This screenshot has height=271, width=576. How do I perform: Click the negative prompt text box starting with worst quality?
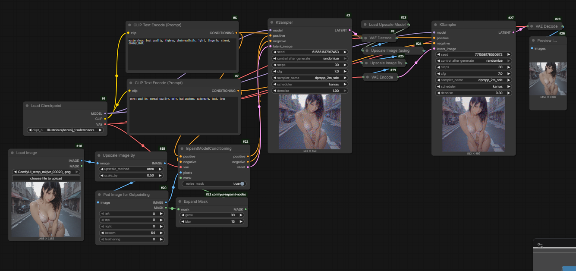183,114
